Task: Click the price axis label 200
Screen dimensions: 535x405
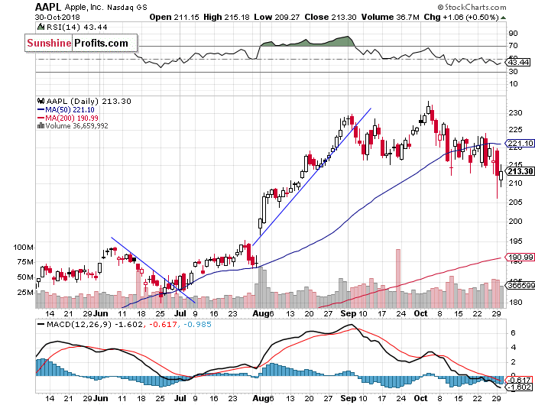Action: [515, 222]
